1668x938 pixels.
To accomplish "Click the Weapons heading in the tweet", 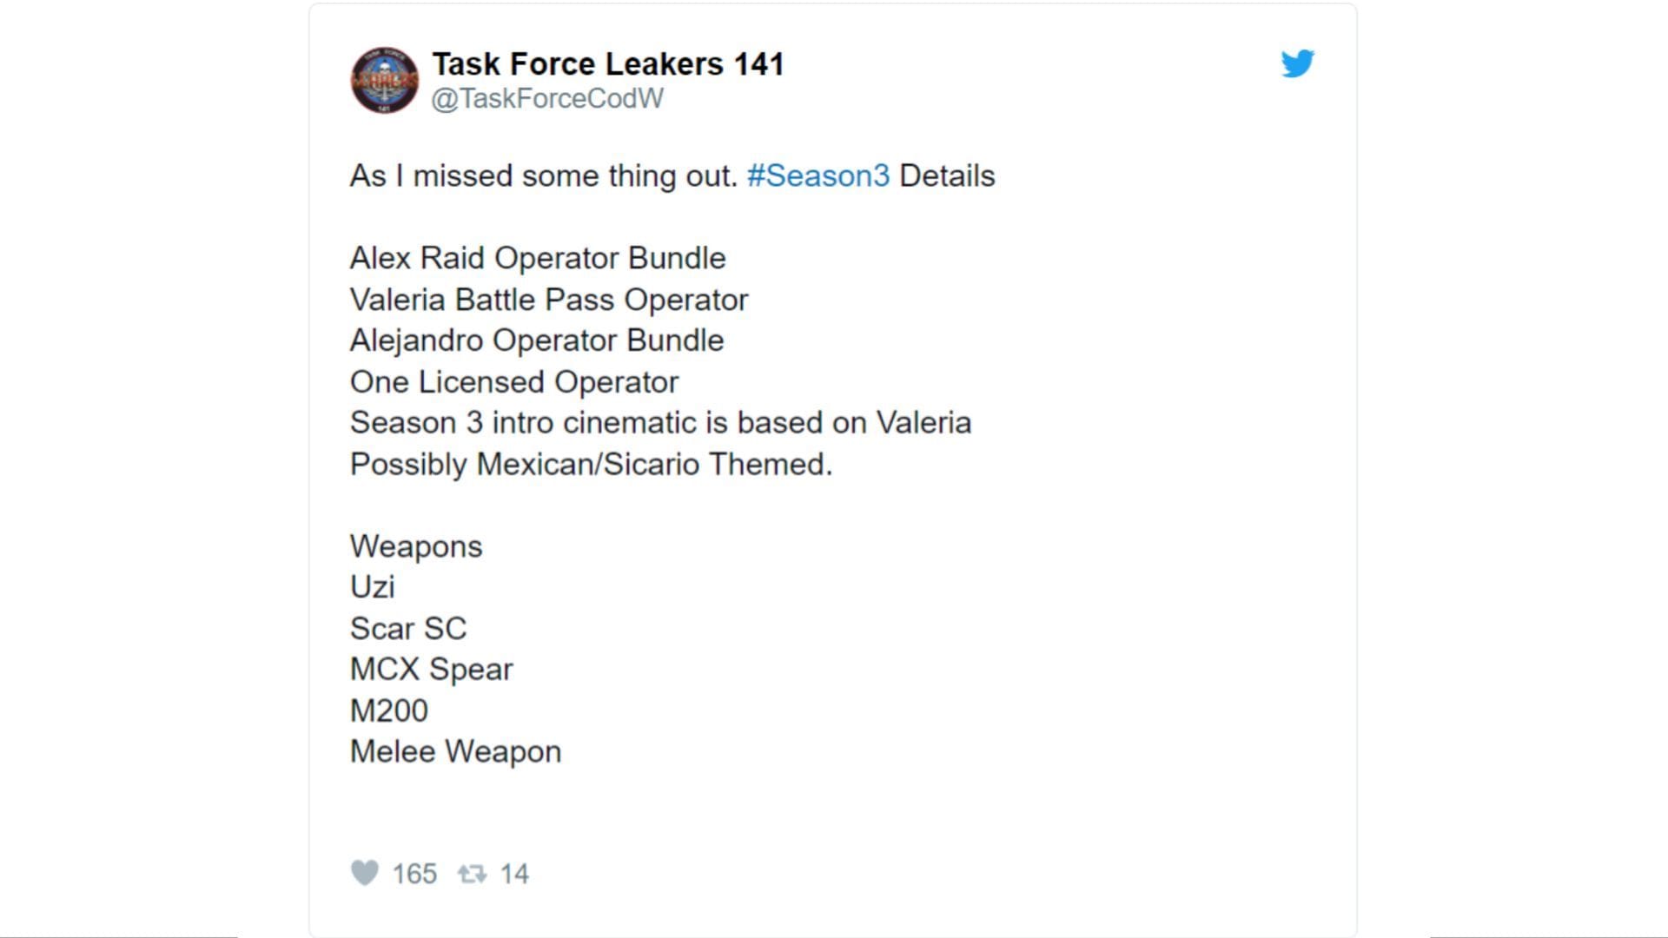I will coord(414,546).
